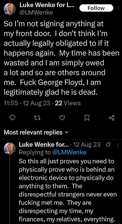The width and height of the screenshot is (122, 224).
Task: Click gray @LMWenke handle under author name
Action: click(36, 13)
